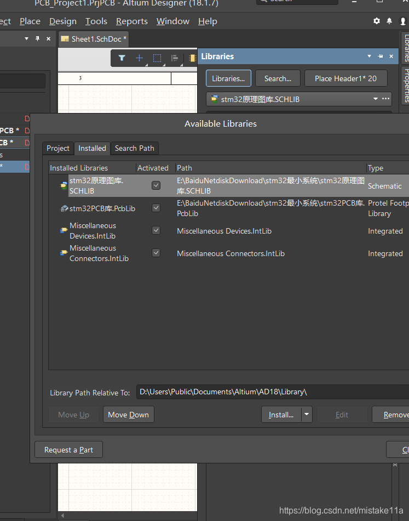
Task: Select the rectangle selection tool icon
Action: click(157, 58)
